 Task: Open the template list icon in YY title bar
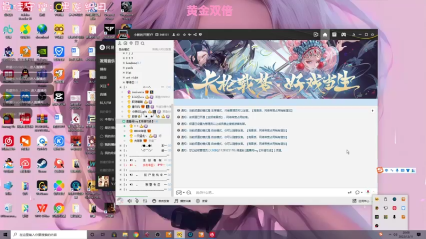coord(334,35)
